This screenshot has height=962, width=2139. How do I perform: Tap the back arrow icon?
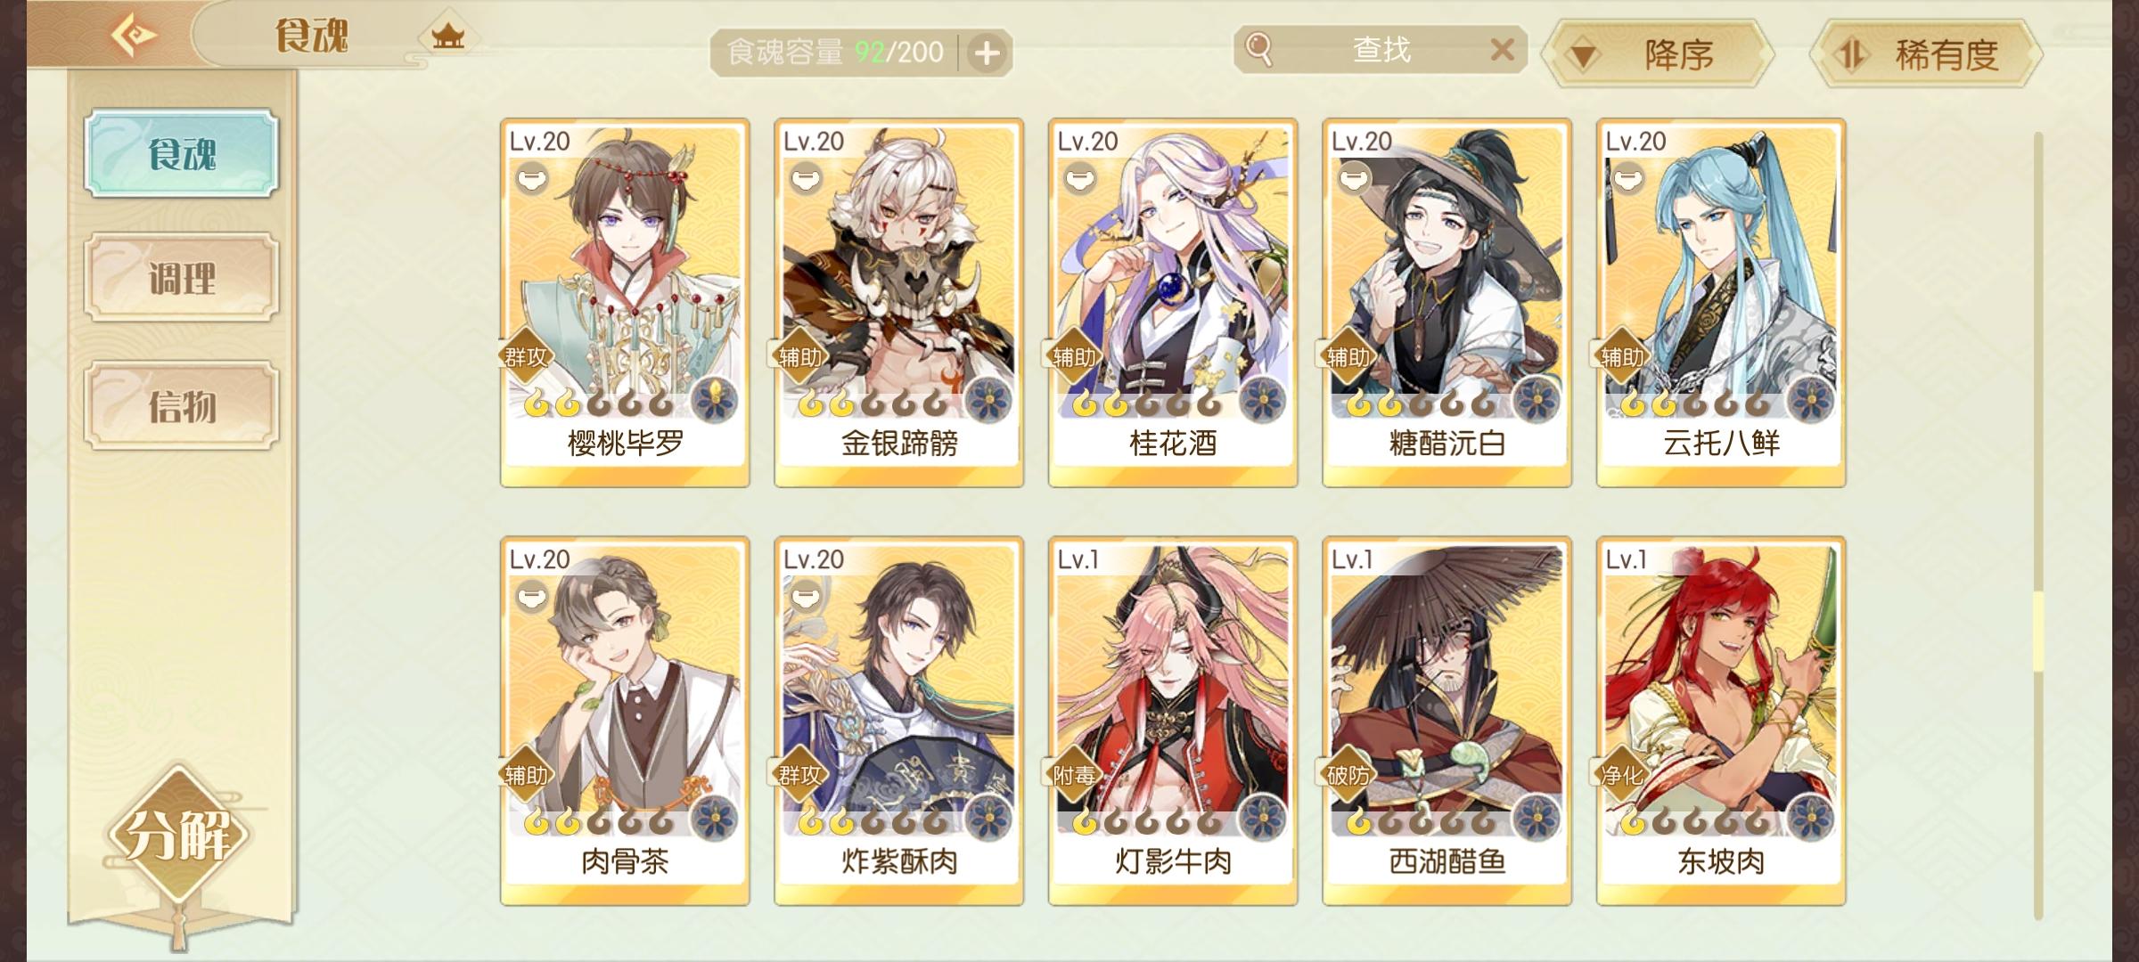pyautogui.click(x=134, y=36)
